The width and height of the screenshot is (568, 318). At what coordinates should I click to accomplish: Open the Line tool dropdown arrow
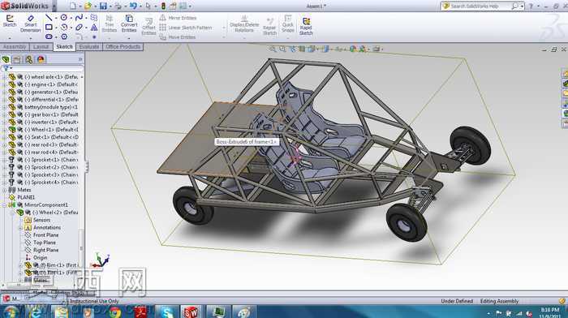coord(56,18)
